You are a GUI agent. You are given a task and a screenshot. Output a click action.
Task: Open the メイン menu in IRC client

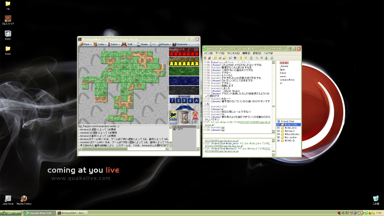pos(208,53)
